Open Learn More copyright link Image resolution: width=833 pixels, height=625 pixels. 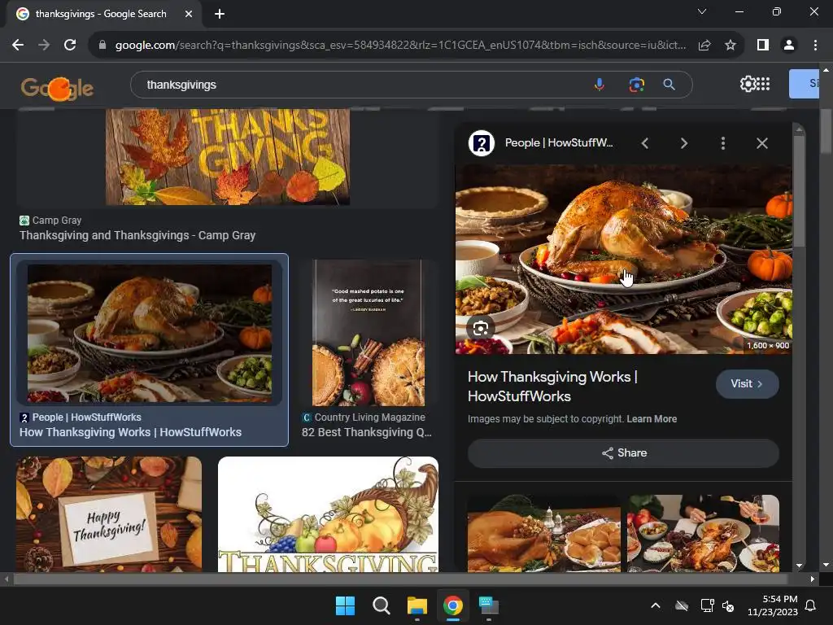(x=652, y=419)
